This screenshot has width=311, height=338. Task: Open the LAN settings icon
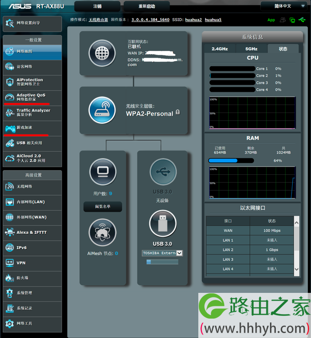pos(10,202)
